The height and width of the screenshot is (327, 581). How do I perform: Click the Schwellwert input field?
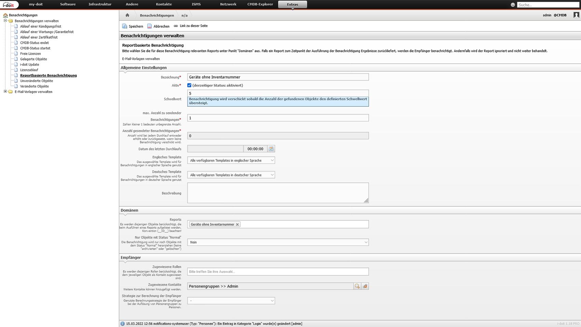click(x=278, y=93)
